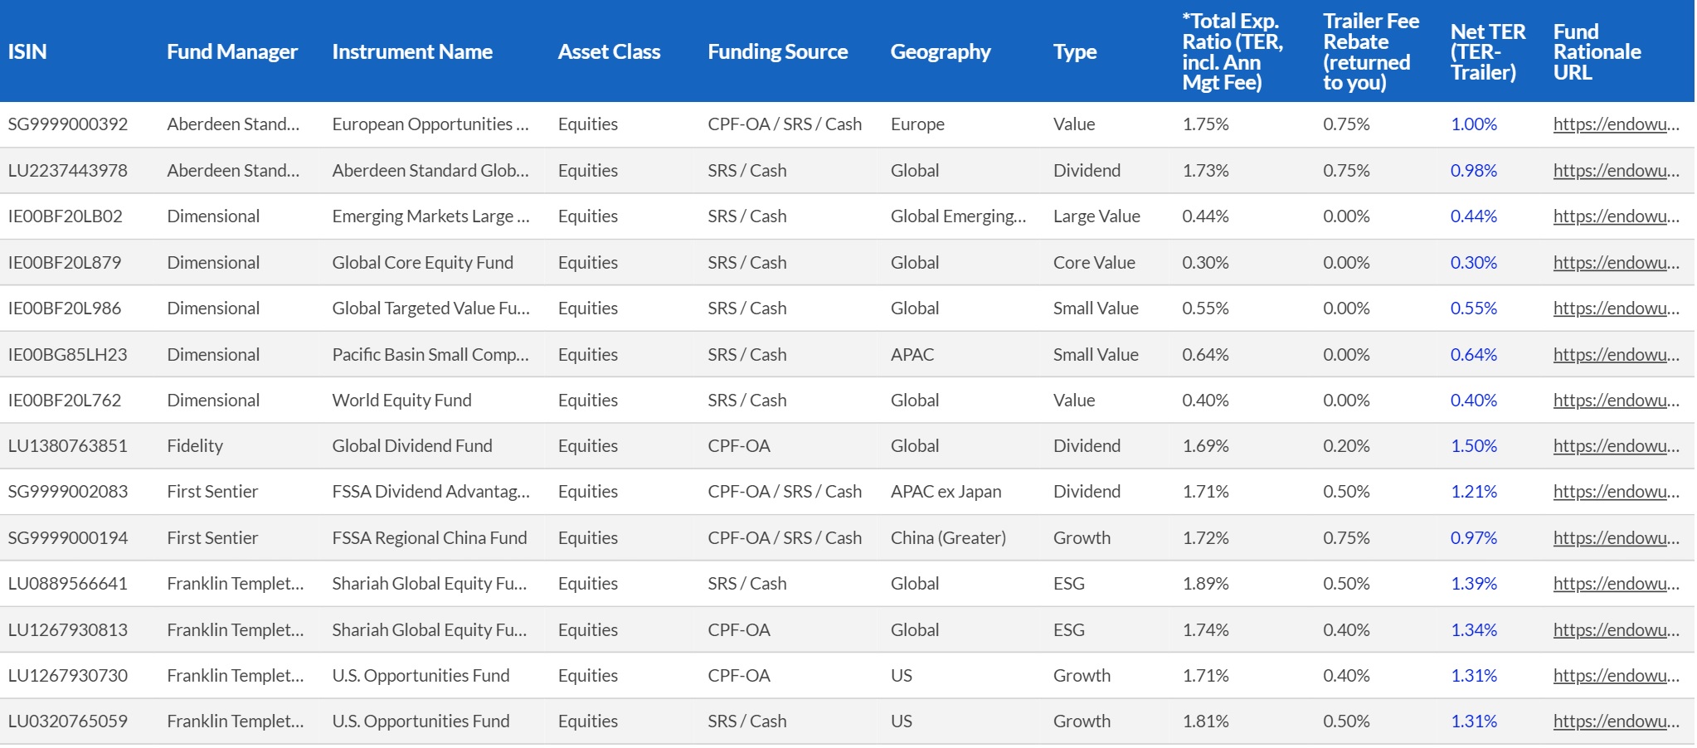Follow the rationale URL for Fidelity Global Dividend Fund
1697x748 pixels.
point(1615,446)
